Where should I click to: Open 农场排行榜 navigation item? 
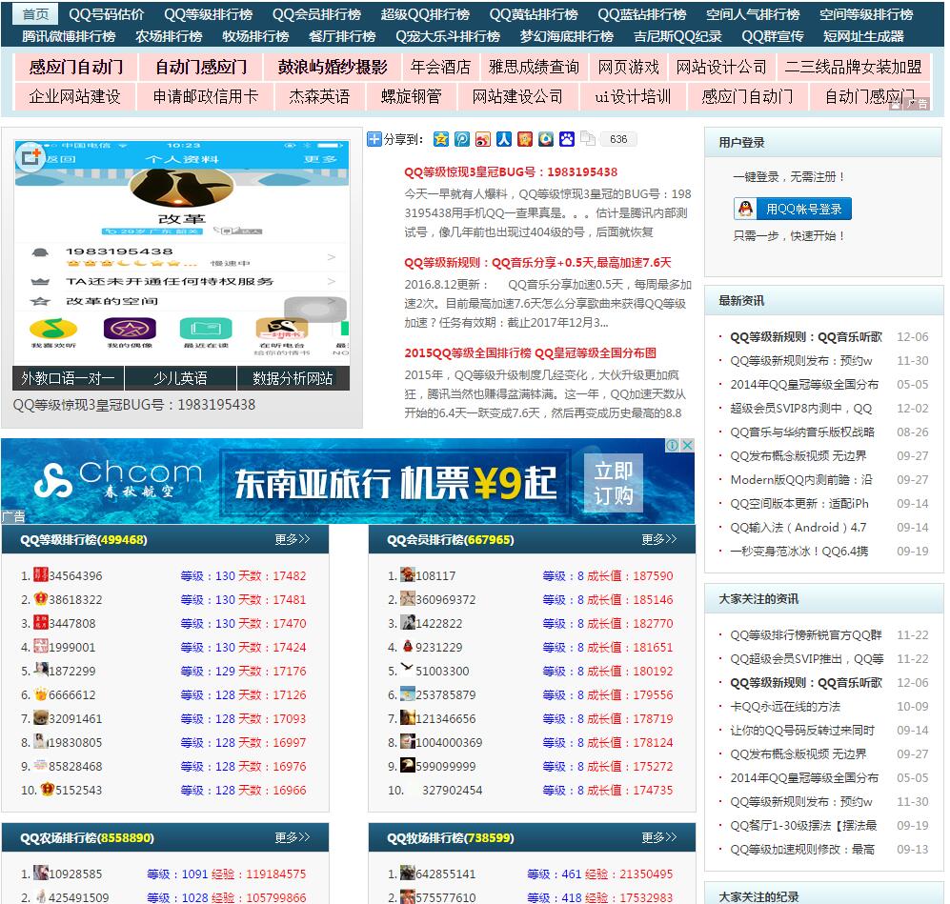click(x=169, y=36)
